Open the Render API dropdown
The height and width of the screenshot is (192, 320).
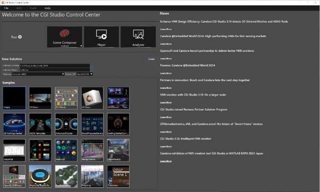point(84,74)
